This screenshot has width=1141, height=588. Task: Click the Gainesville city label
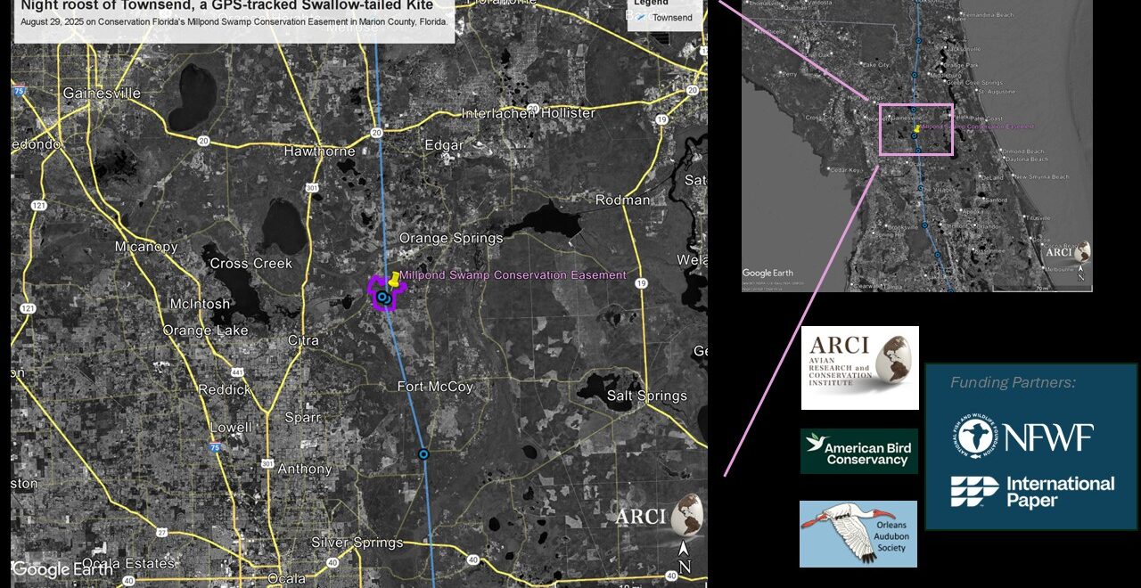[x=102, y=94]
